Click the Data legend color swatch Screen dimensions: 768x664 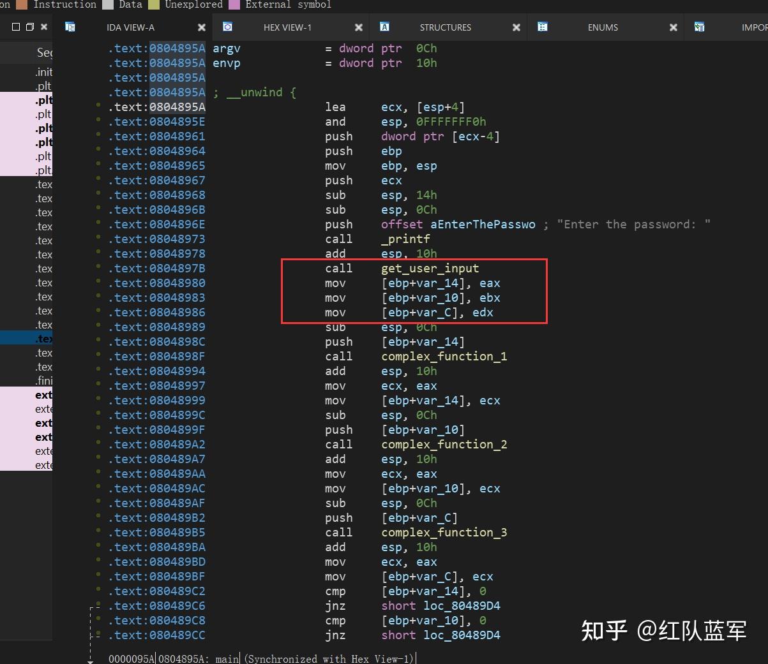click(x=107, y=4)
